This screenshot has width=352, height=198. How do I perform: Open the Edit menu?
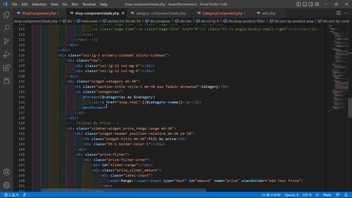click(24, 4)
